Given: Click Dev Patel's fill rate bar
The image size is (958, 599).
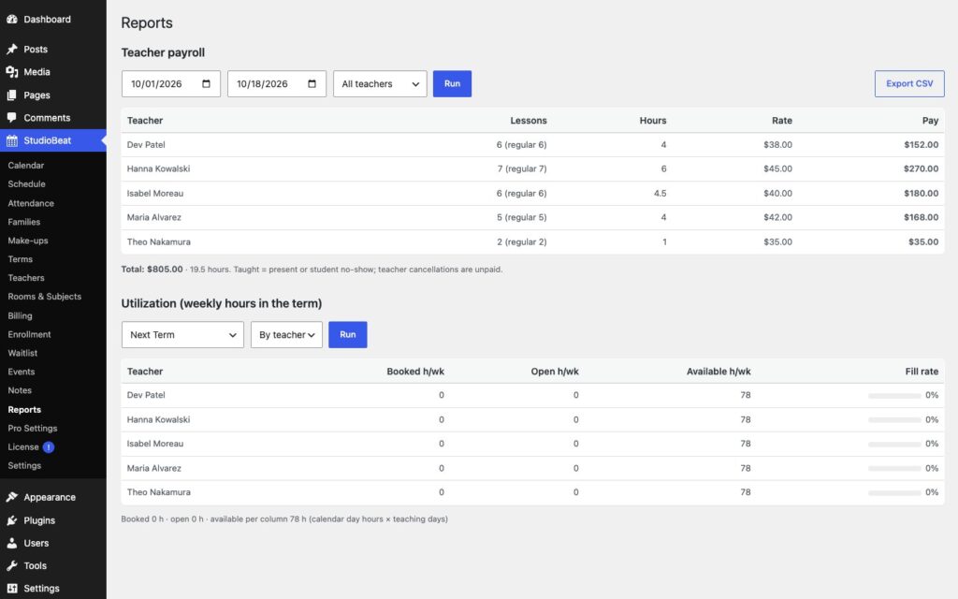Looking at the screenshot, I should pyautogui.click(x=894, y=396).
